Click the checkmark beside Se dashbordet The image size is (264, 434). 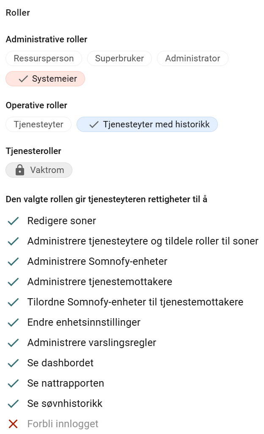point(13,363)
